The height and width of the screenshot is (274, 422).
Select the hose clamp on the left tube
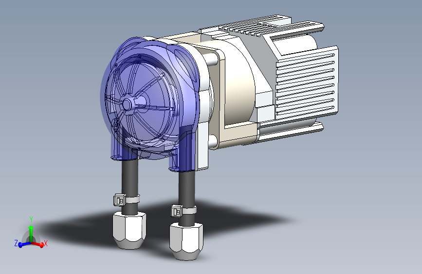[127, 200]
